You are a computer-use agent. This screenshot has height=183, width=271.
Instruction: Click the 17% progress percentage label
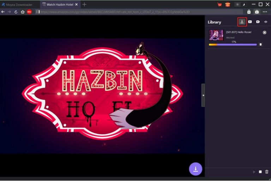[x=234, y=42]
